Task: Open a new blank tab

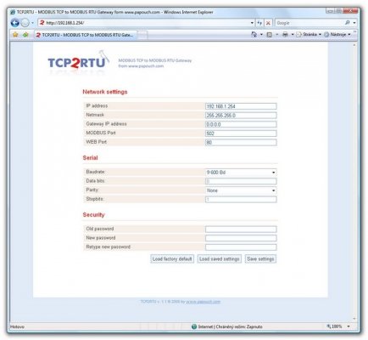Action: tap(142, 35)
